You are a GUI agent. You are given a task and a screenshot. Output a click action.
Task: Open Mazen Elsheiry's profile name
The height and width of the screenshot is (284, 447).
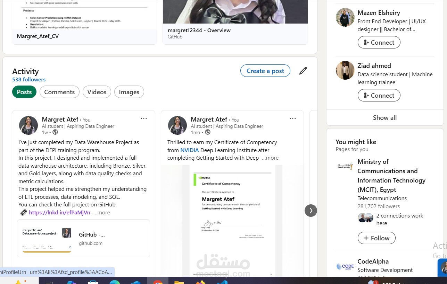coord(379,13)
